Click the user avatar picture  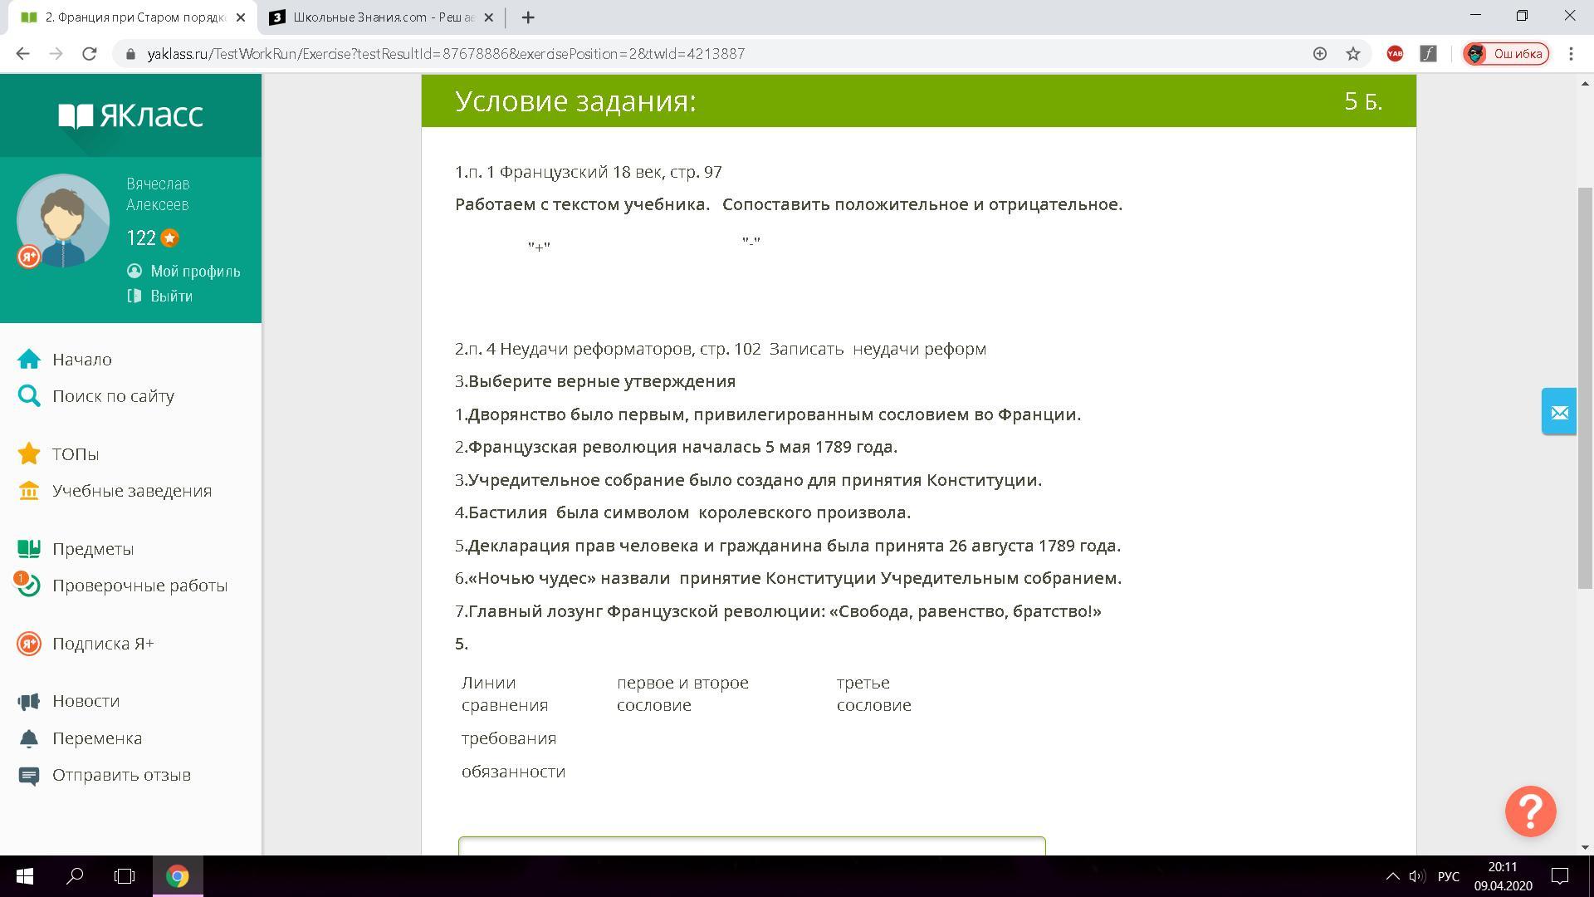[x=63, y=220]
